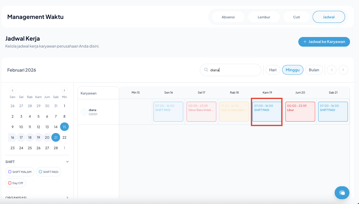This screenshot has width=359, height=204.
Task: Select date 22 in mini calendar
Action: pyautogui.click(x=64, y=138)
